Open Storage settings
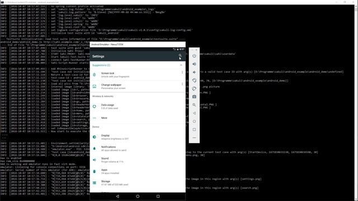The image size is (358, 201). click(x=138, y=183)
